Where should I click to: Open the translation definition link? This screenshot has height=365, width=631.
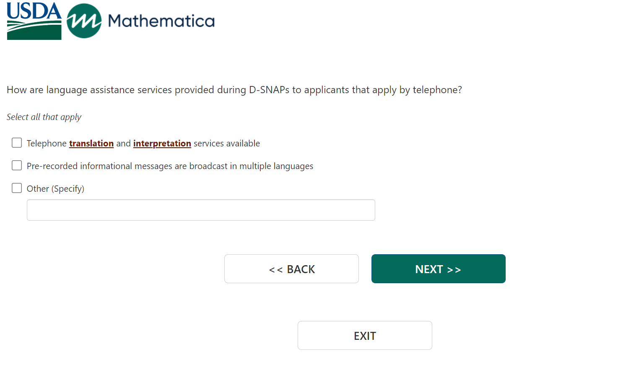click(x=91, y=143)
